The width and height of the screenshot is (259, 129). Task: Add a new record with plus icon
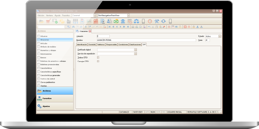click(x=86, y=27)
